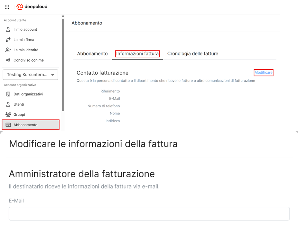
Task: Click the La mia firma pen icon
Action: pyautogui.click(x=8, y=40)
